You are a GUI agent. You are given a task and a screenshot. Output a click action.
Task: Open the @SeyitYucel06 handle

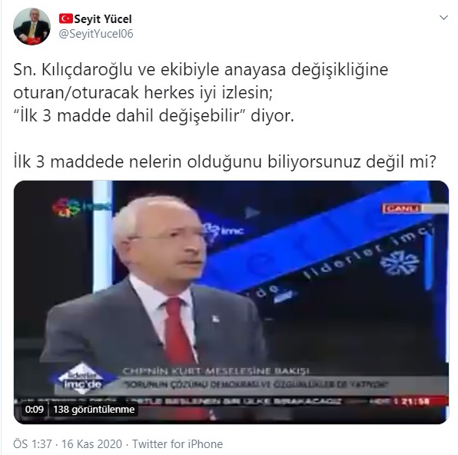tap(96, 34)
